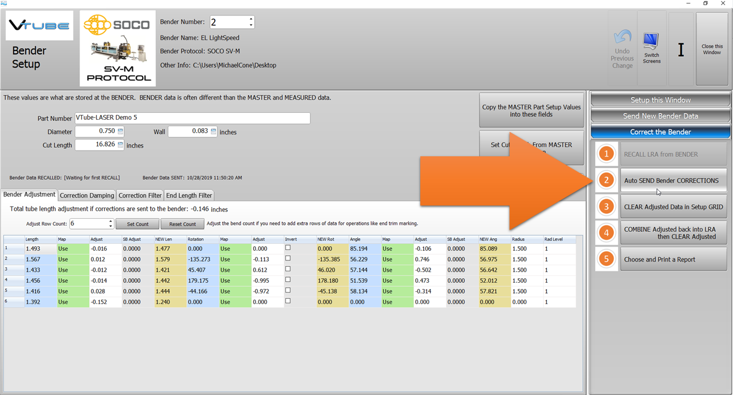
Task: Open calculator dropdown in Wall field
Action: point(214,132)
